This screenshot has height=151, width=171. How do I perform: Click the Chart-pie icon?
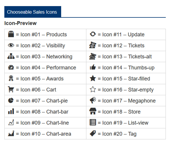[11, 100]
